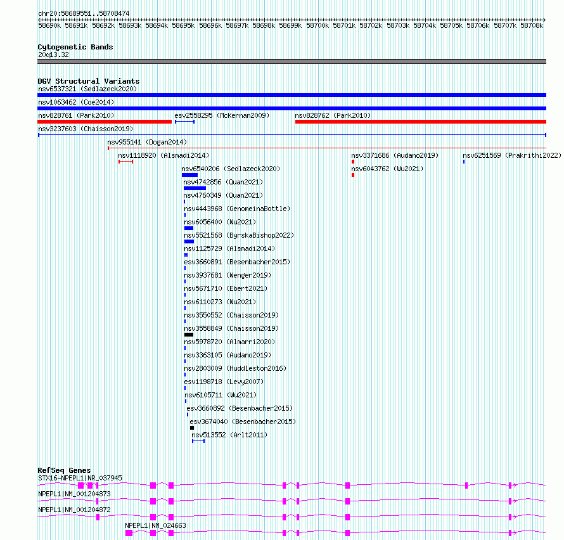Click the esv2558295 (McKernan2009) label

222,115
